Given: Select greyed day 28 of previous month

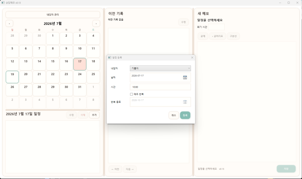Looking at the screenshot, I should (x=12, y=38).
